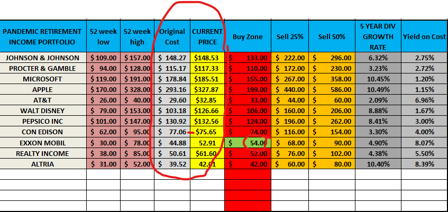
Task: Click PepsiCo buy zone value 124.00
Action: tap(248, 122)
